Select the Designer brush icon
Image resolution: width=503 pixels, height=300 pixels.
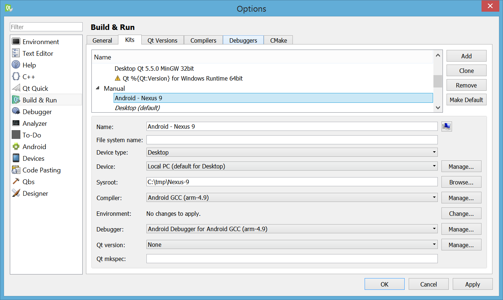(16, 193)
